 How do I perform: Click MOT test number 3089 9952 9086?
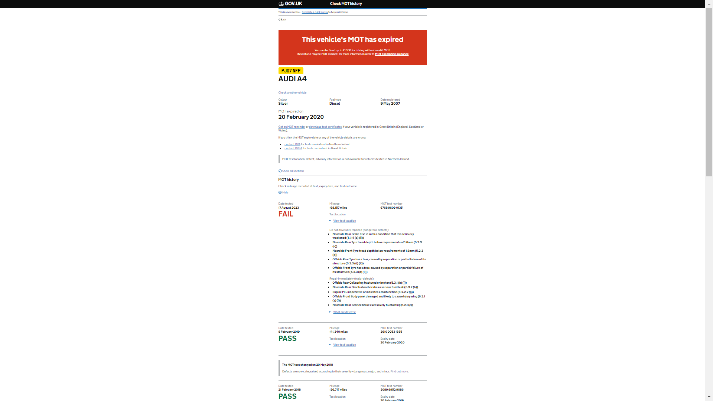click(392, 390)
